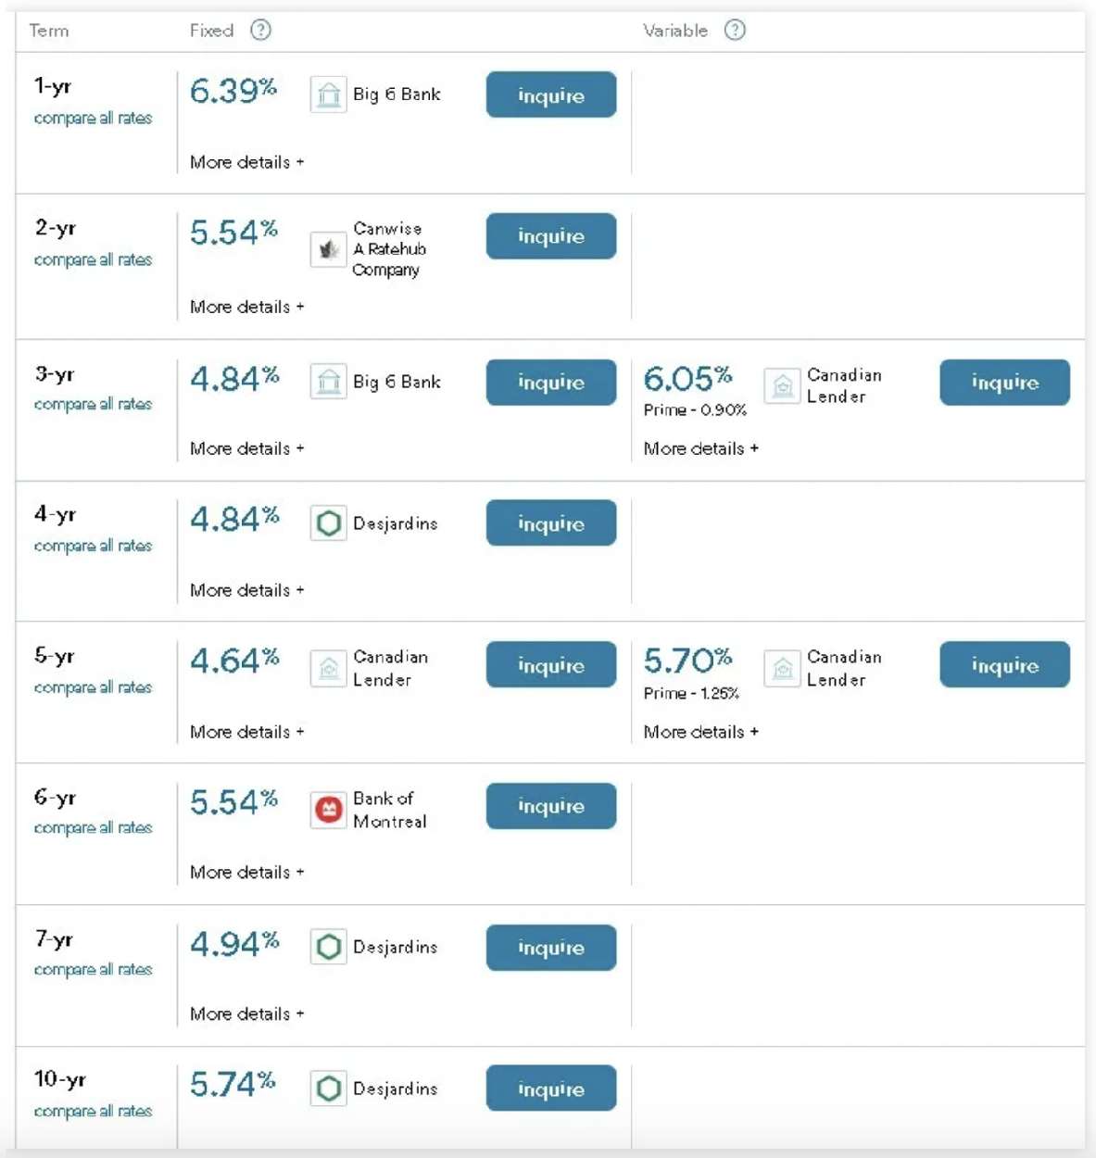Expand More details under 5-yr variable rate

[700, 732]
